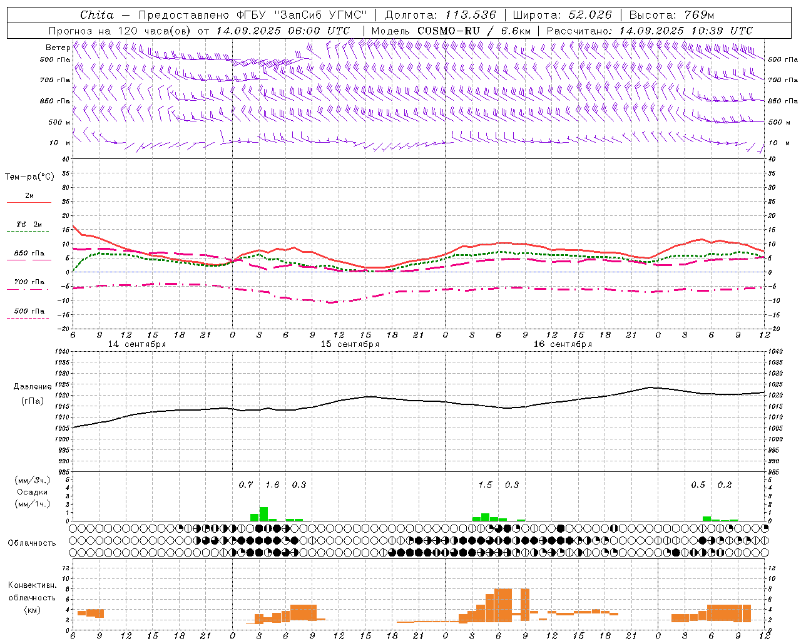Click the "(км)" unit under convective cloudiness

pyautogui.click(x=32, y=610)
